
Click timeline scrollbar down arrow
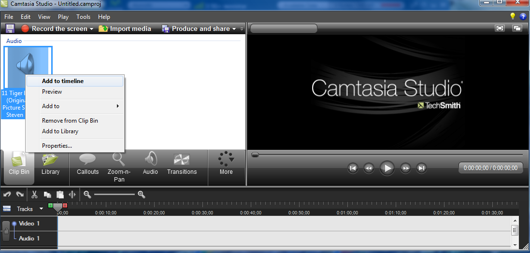[515, 245]
